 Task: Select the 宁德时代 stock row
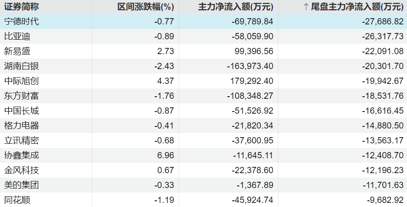pos(22,21)
